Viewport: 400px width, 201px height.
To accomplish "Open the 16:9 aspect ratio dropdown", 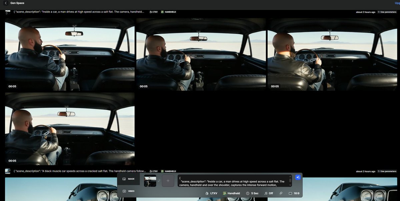I will click(x=294, y=193).
